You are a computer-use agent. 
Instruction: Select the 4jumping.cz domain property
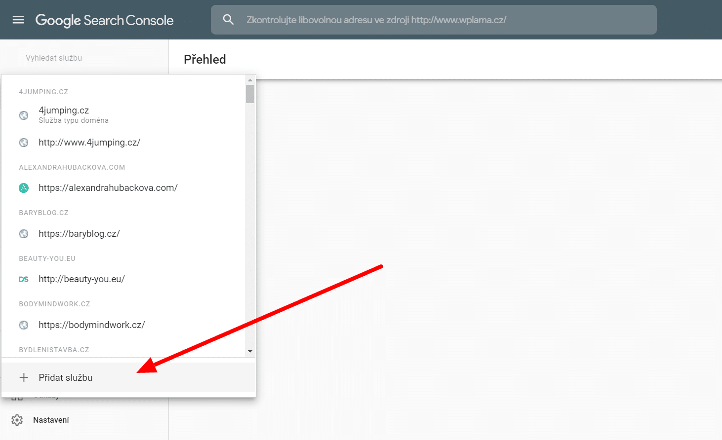(123, 115)
